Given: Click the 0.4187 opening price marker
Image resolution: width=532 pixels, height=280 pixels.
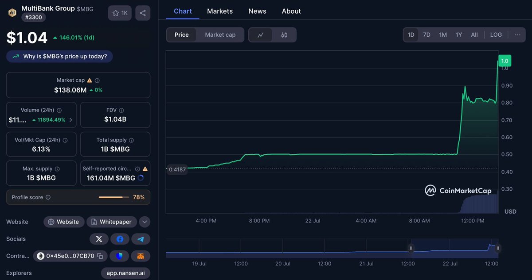Looking at the screenshot, I should pos(176,169).
